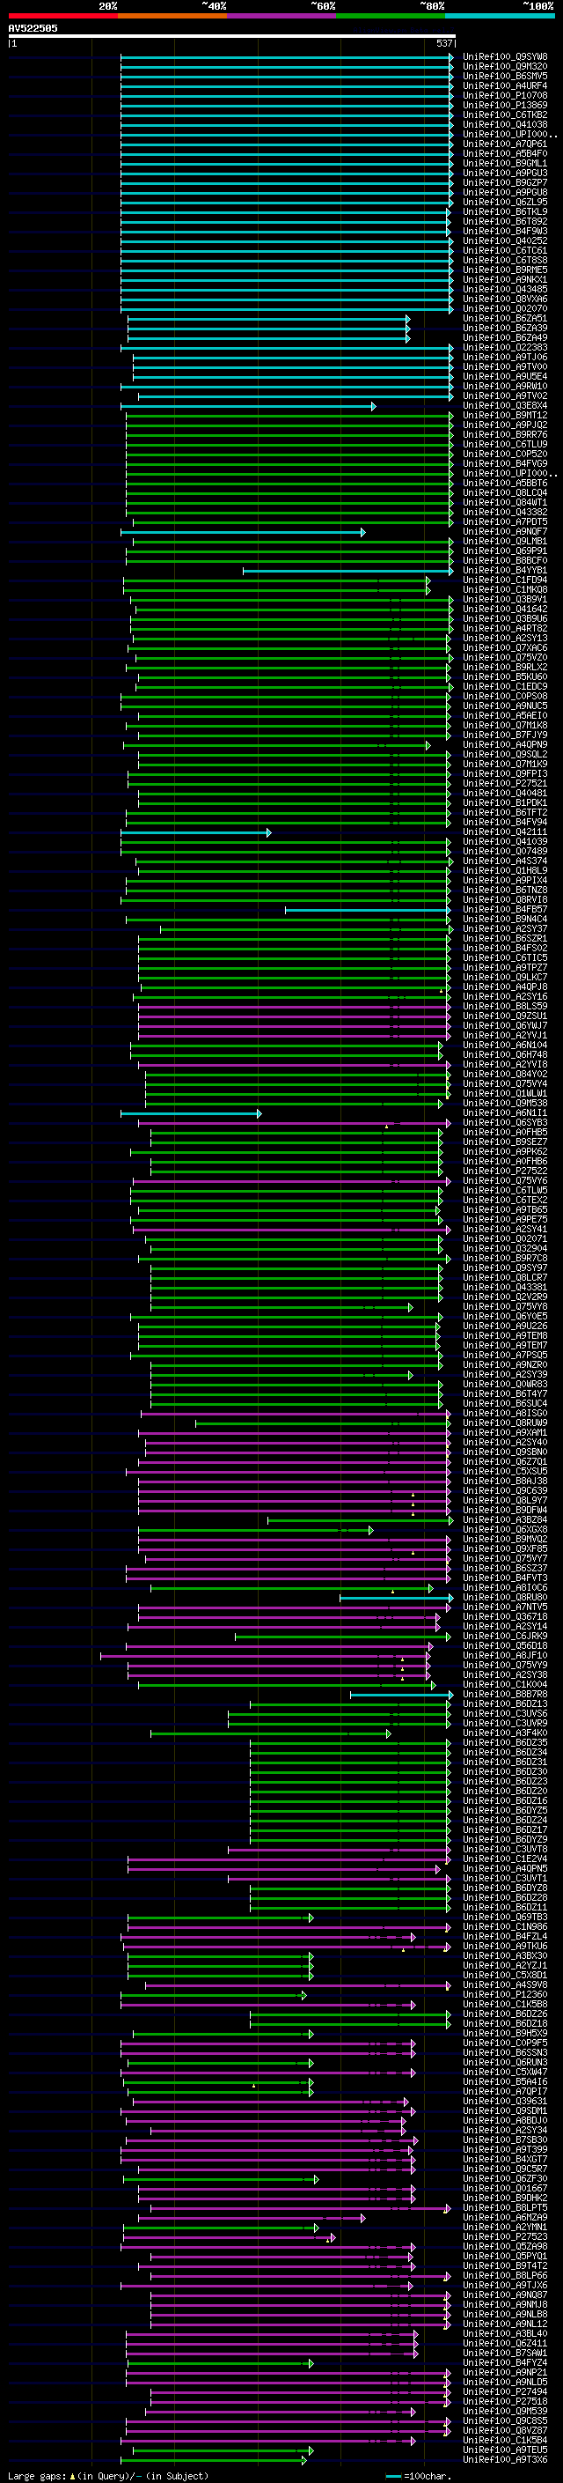Screen dimensions: 563x2483
Task: Select label UniRef100_C6TC61
Action: pyautogui.click(x=505, y=251)
